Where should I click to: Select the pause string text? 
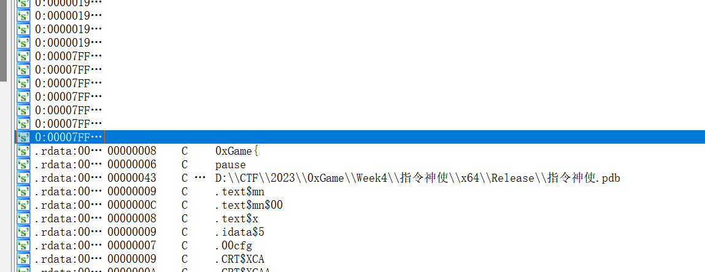point(230,165)
